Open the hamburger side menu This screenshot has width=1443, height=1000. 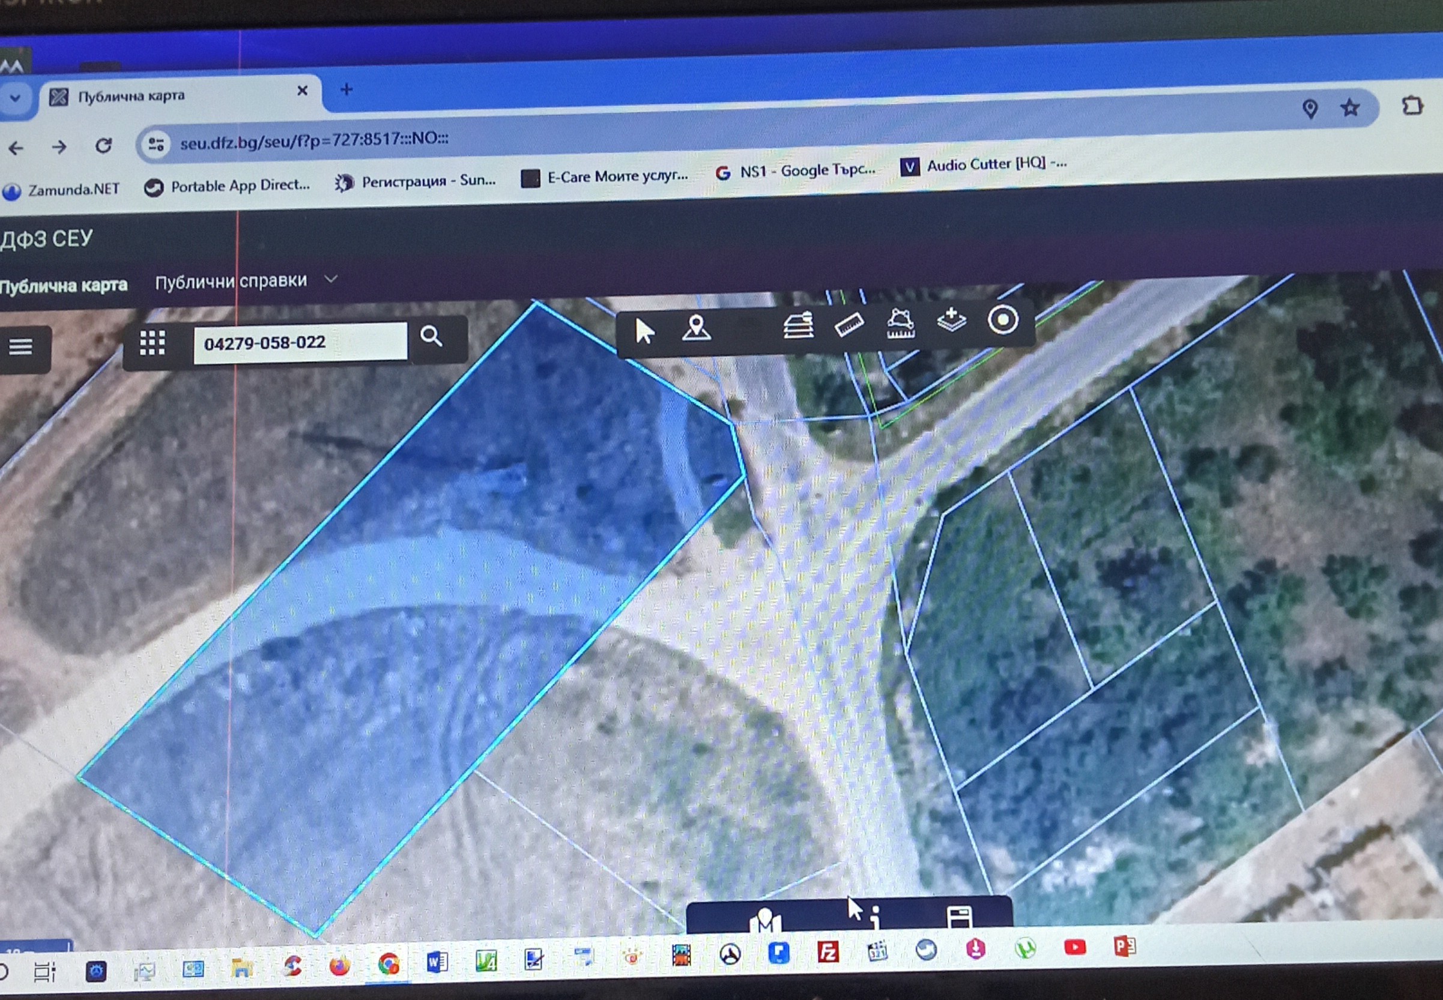point(20,346)
